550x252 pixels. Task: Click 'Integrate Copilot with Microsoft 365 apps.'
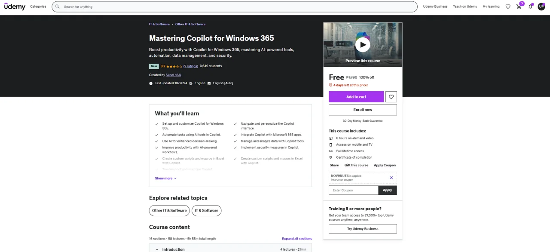[271, 135]
